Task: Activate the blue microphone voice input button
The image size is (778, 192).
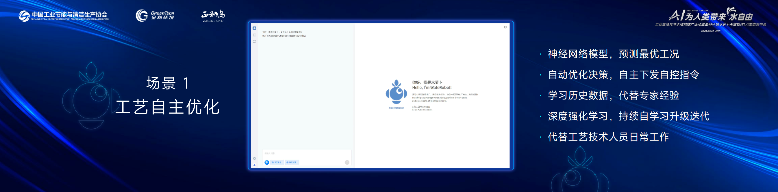Action: (267, 163)
